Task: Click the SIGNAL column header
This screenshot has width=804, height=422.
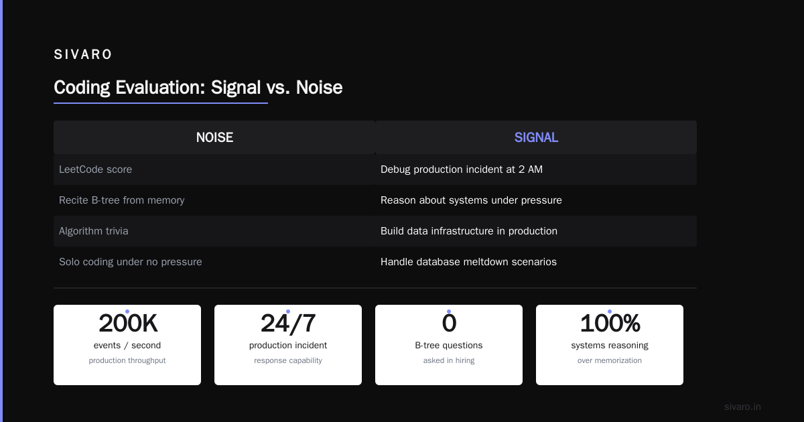Action: coord(536,137)
